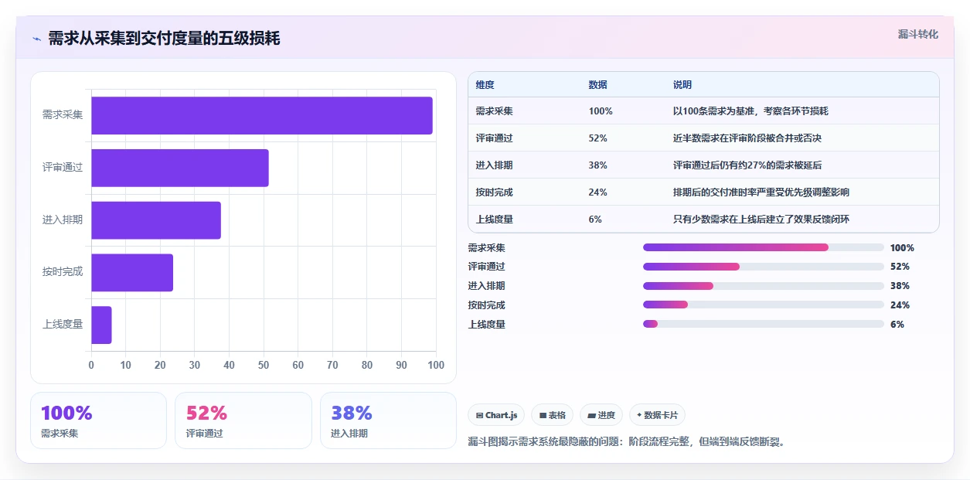Click the 进入排期 bar in the chart
This screenshot has height=480, width=970.
pos(156,220)
